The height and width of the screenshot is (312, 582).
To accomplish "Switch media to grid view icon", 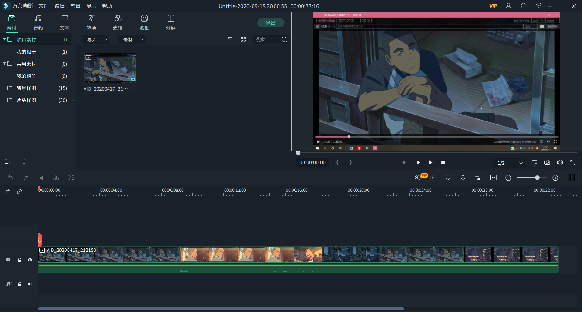I will [x=243, y=40].
